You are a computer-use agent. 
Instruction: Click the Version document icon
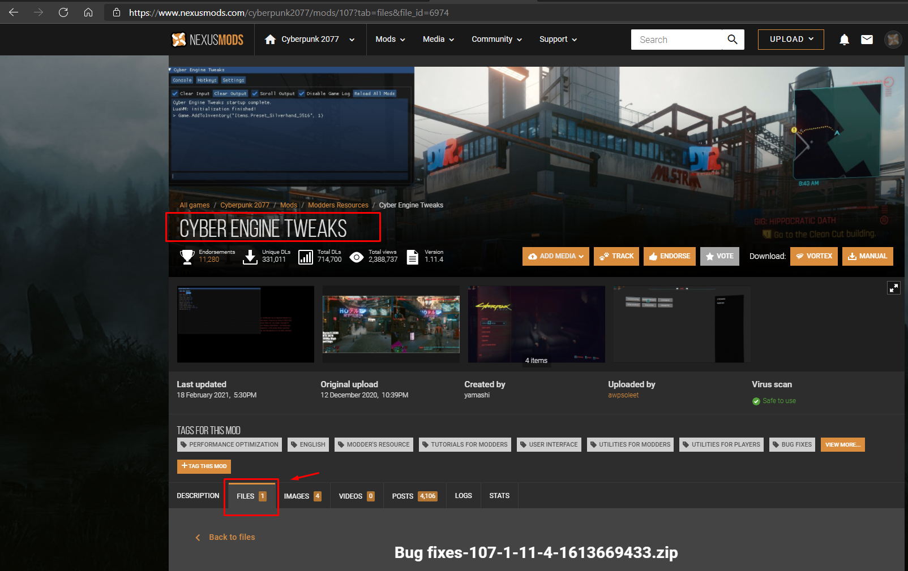413,257
